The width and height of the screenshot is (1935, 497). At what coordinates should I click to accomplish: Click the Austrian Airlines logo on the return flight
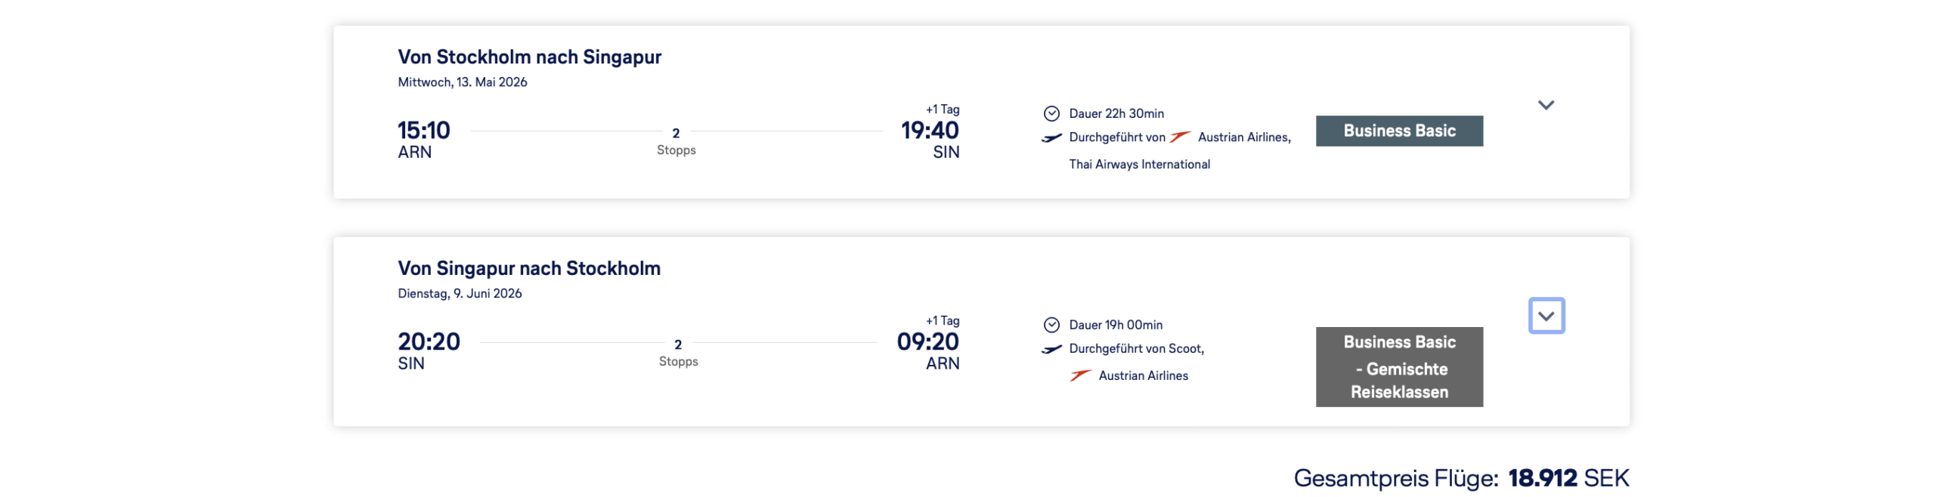pyautogui.click(x=1080, y=375)
